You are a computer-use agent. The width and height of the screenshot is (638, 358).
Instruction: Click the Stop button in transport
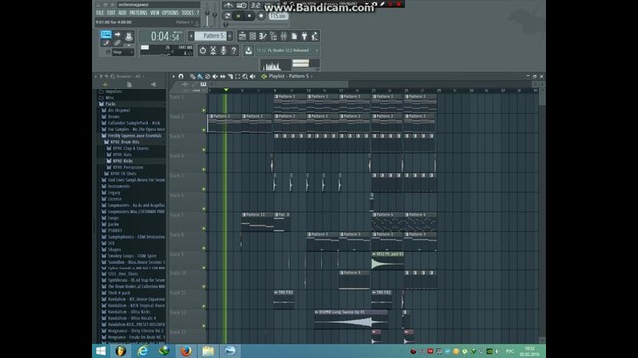pyautogui.click(x=250, y=16)
